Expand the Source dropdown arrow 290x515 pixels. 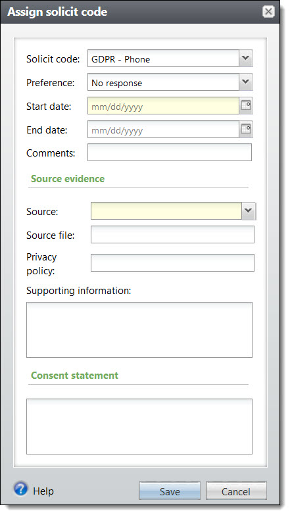coord(249,211)
